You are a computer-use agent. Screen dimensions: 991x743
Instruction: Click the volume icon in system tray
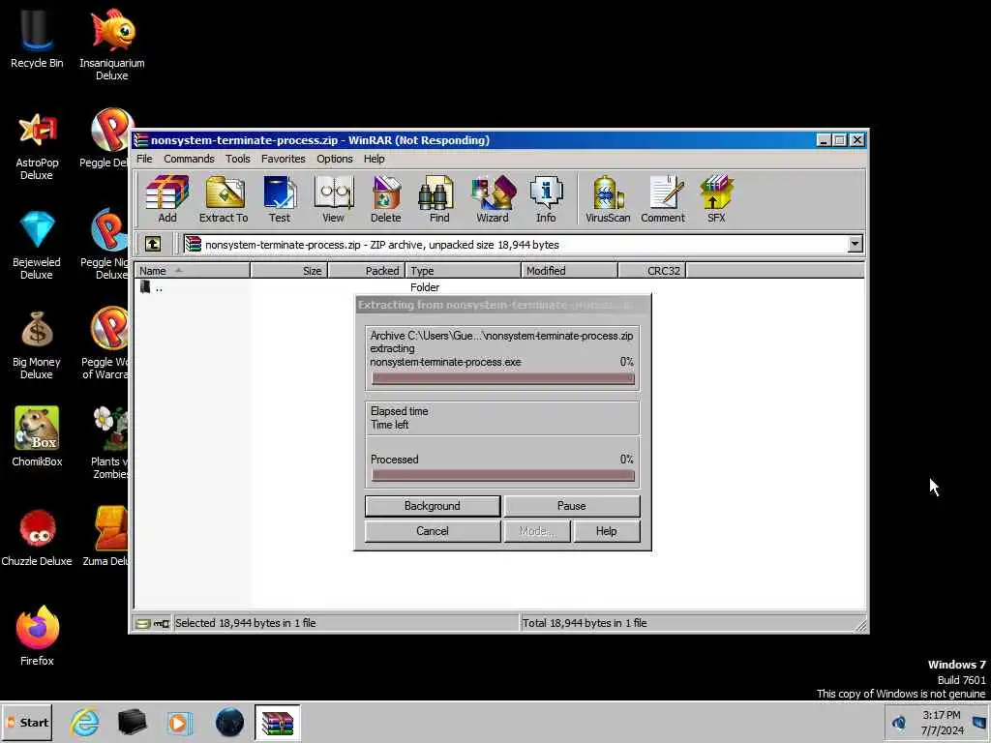[x=899, y=722]
